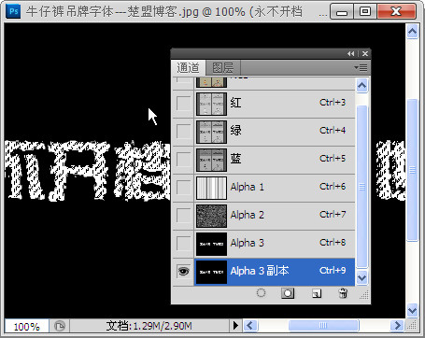Viewport: 425px width, 338px height.
Task: Click the document vertical scroll up arrow
Action: click(412, 31)
